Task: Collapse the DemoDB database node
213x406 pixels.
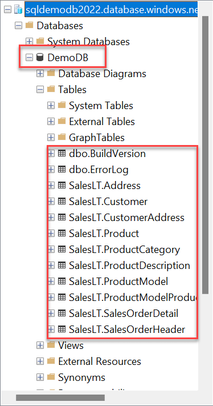Action: 30,58
